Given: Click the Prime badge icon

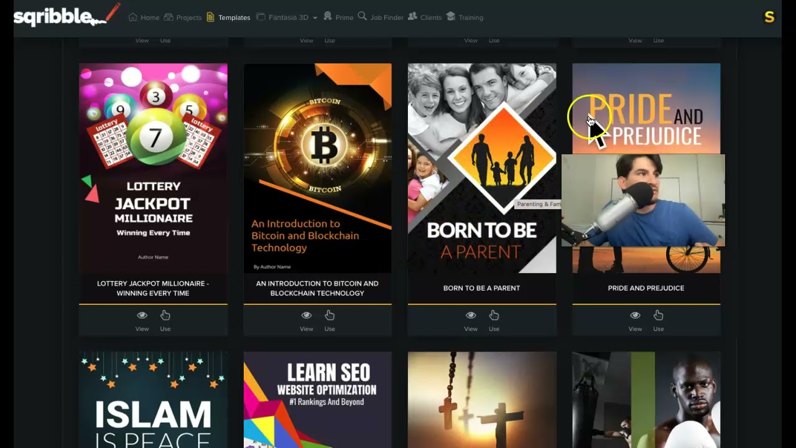Looking at the screenshot, I should pos(328,16).
